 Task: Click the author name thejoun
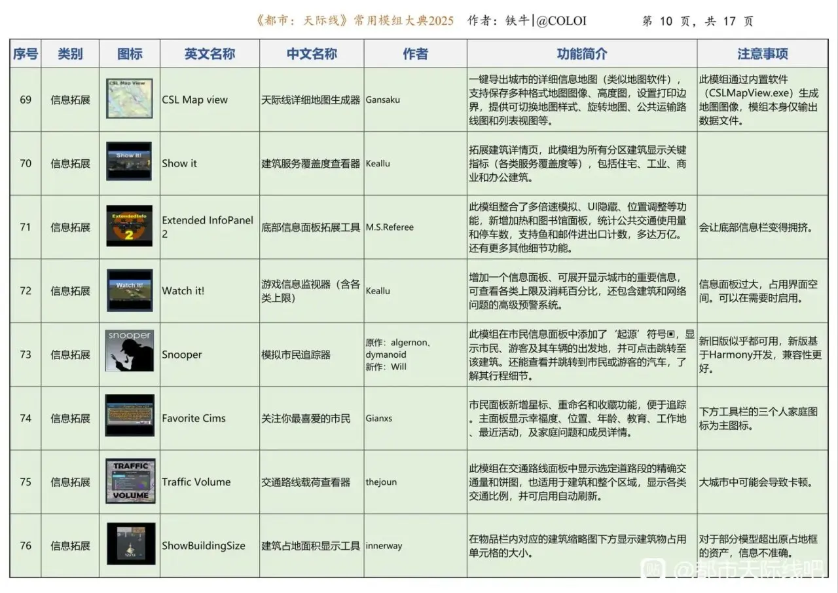coord(382,482)
